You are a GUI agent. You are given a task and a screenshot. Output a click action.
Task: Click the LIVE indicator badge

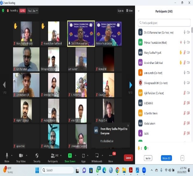22,11
